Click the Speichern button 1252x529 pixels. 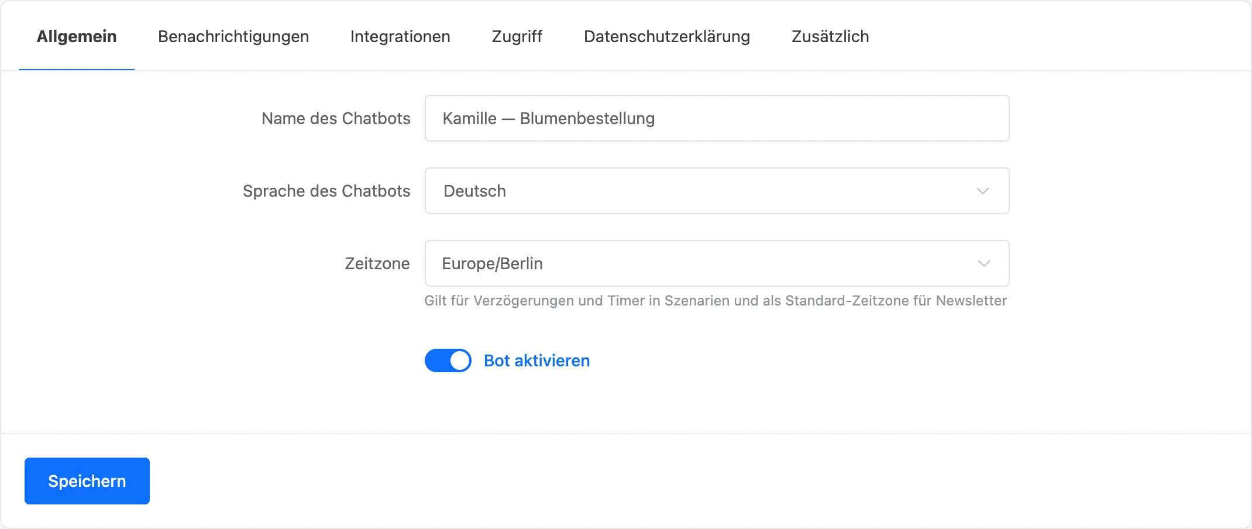[87, 481]
